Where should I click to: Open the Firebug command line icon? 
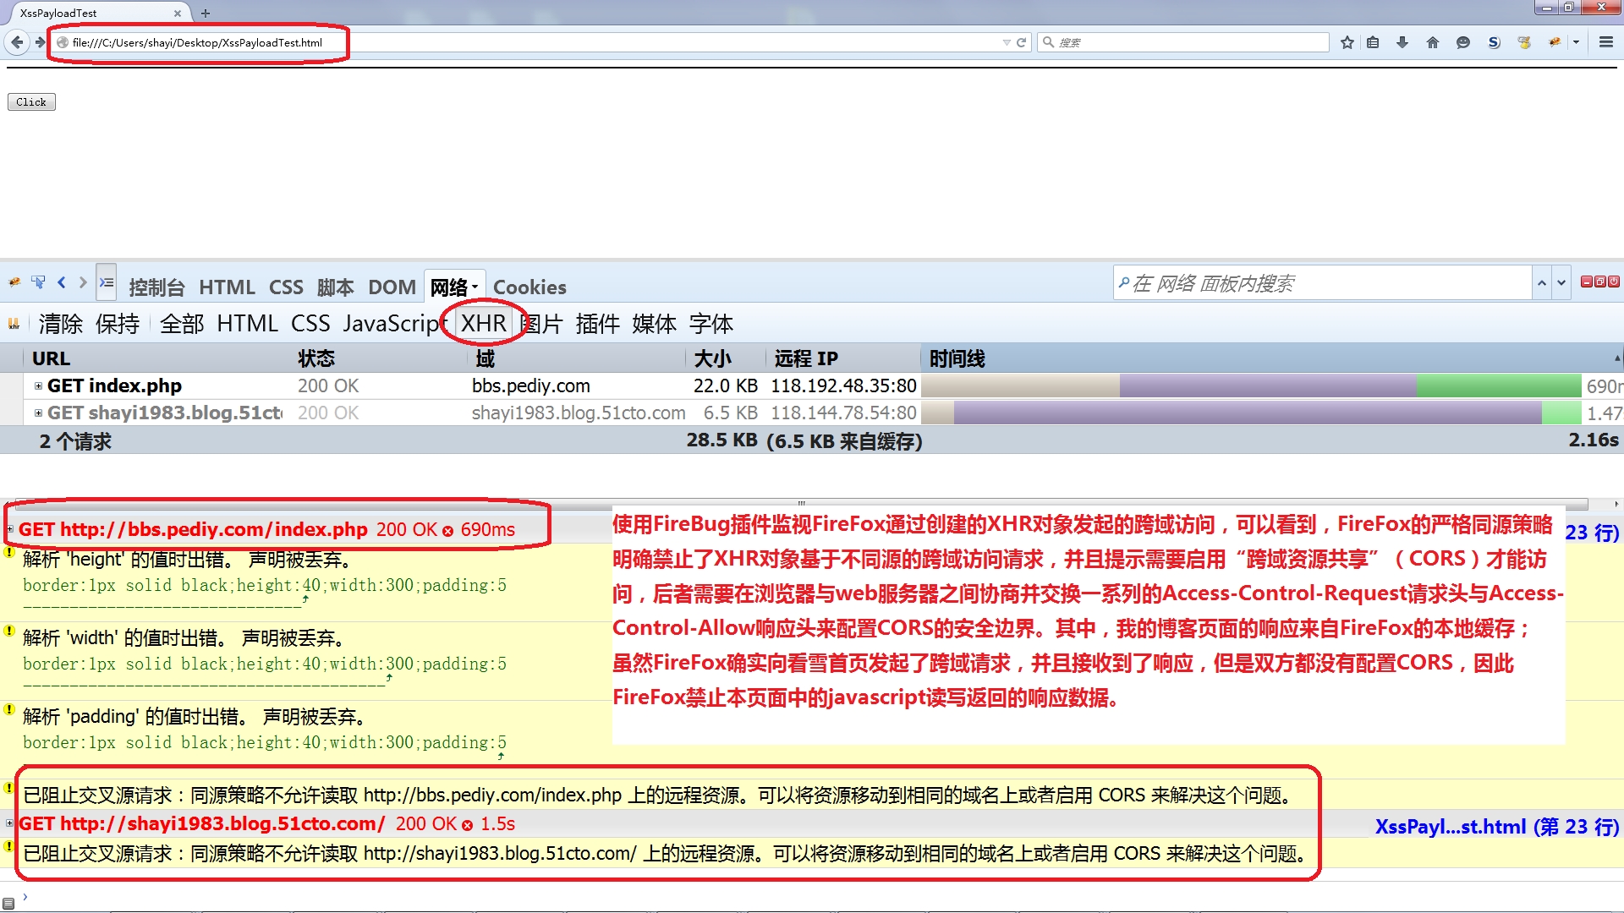pos(107,282)
